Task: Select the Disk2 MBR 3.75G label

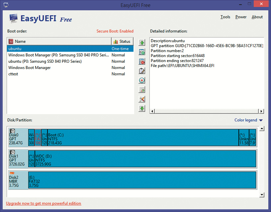Action: 18,180
